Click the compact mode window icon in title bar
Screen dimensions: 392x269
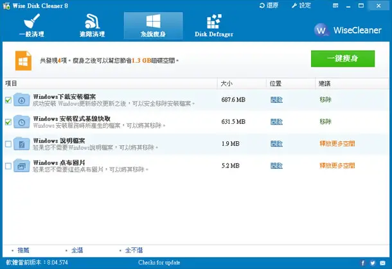click(335, 6)
